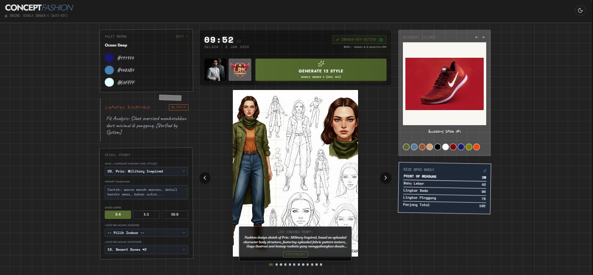Select the active first carousel indicator pill

[x=271, y=265]
